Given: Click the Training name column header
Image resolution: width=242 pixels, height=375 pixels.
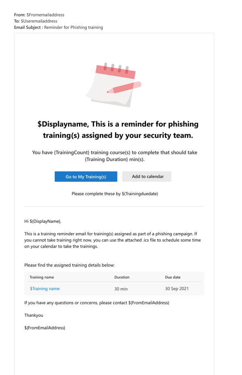Looking at the screenshot, I should point(42,277).
